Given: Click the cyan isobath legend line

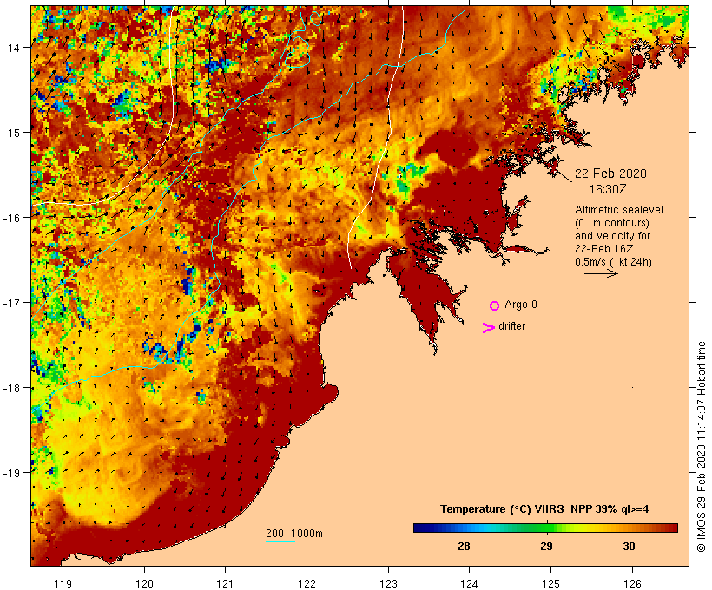Looking at the screenshot, I should click(x=280, y=541).
